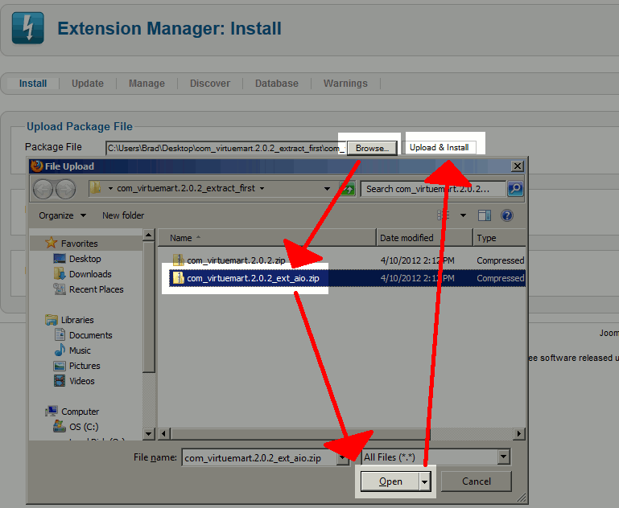Screen dimensions: 619x508
Task: Click the navigation pane scroll up arrow
Action: (149, 236)
